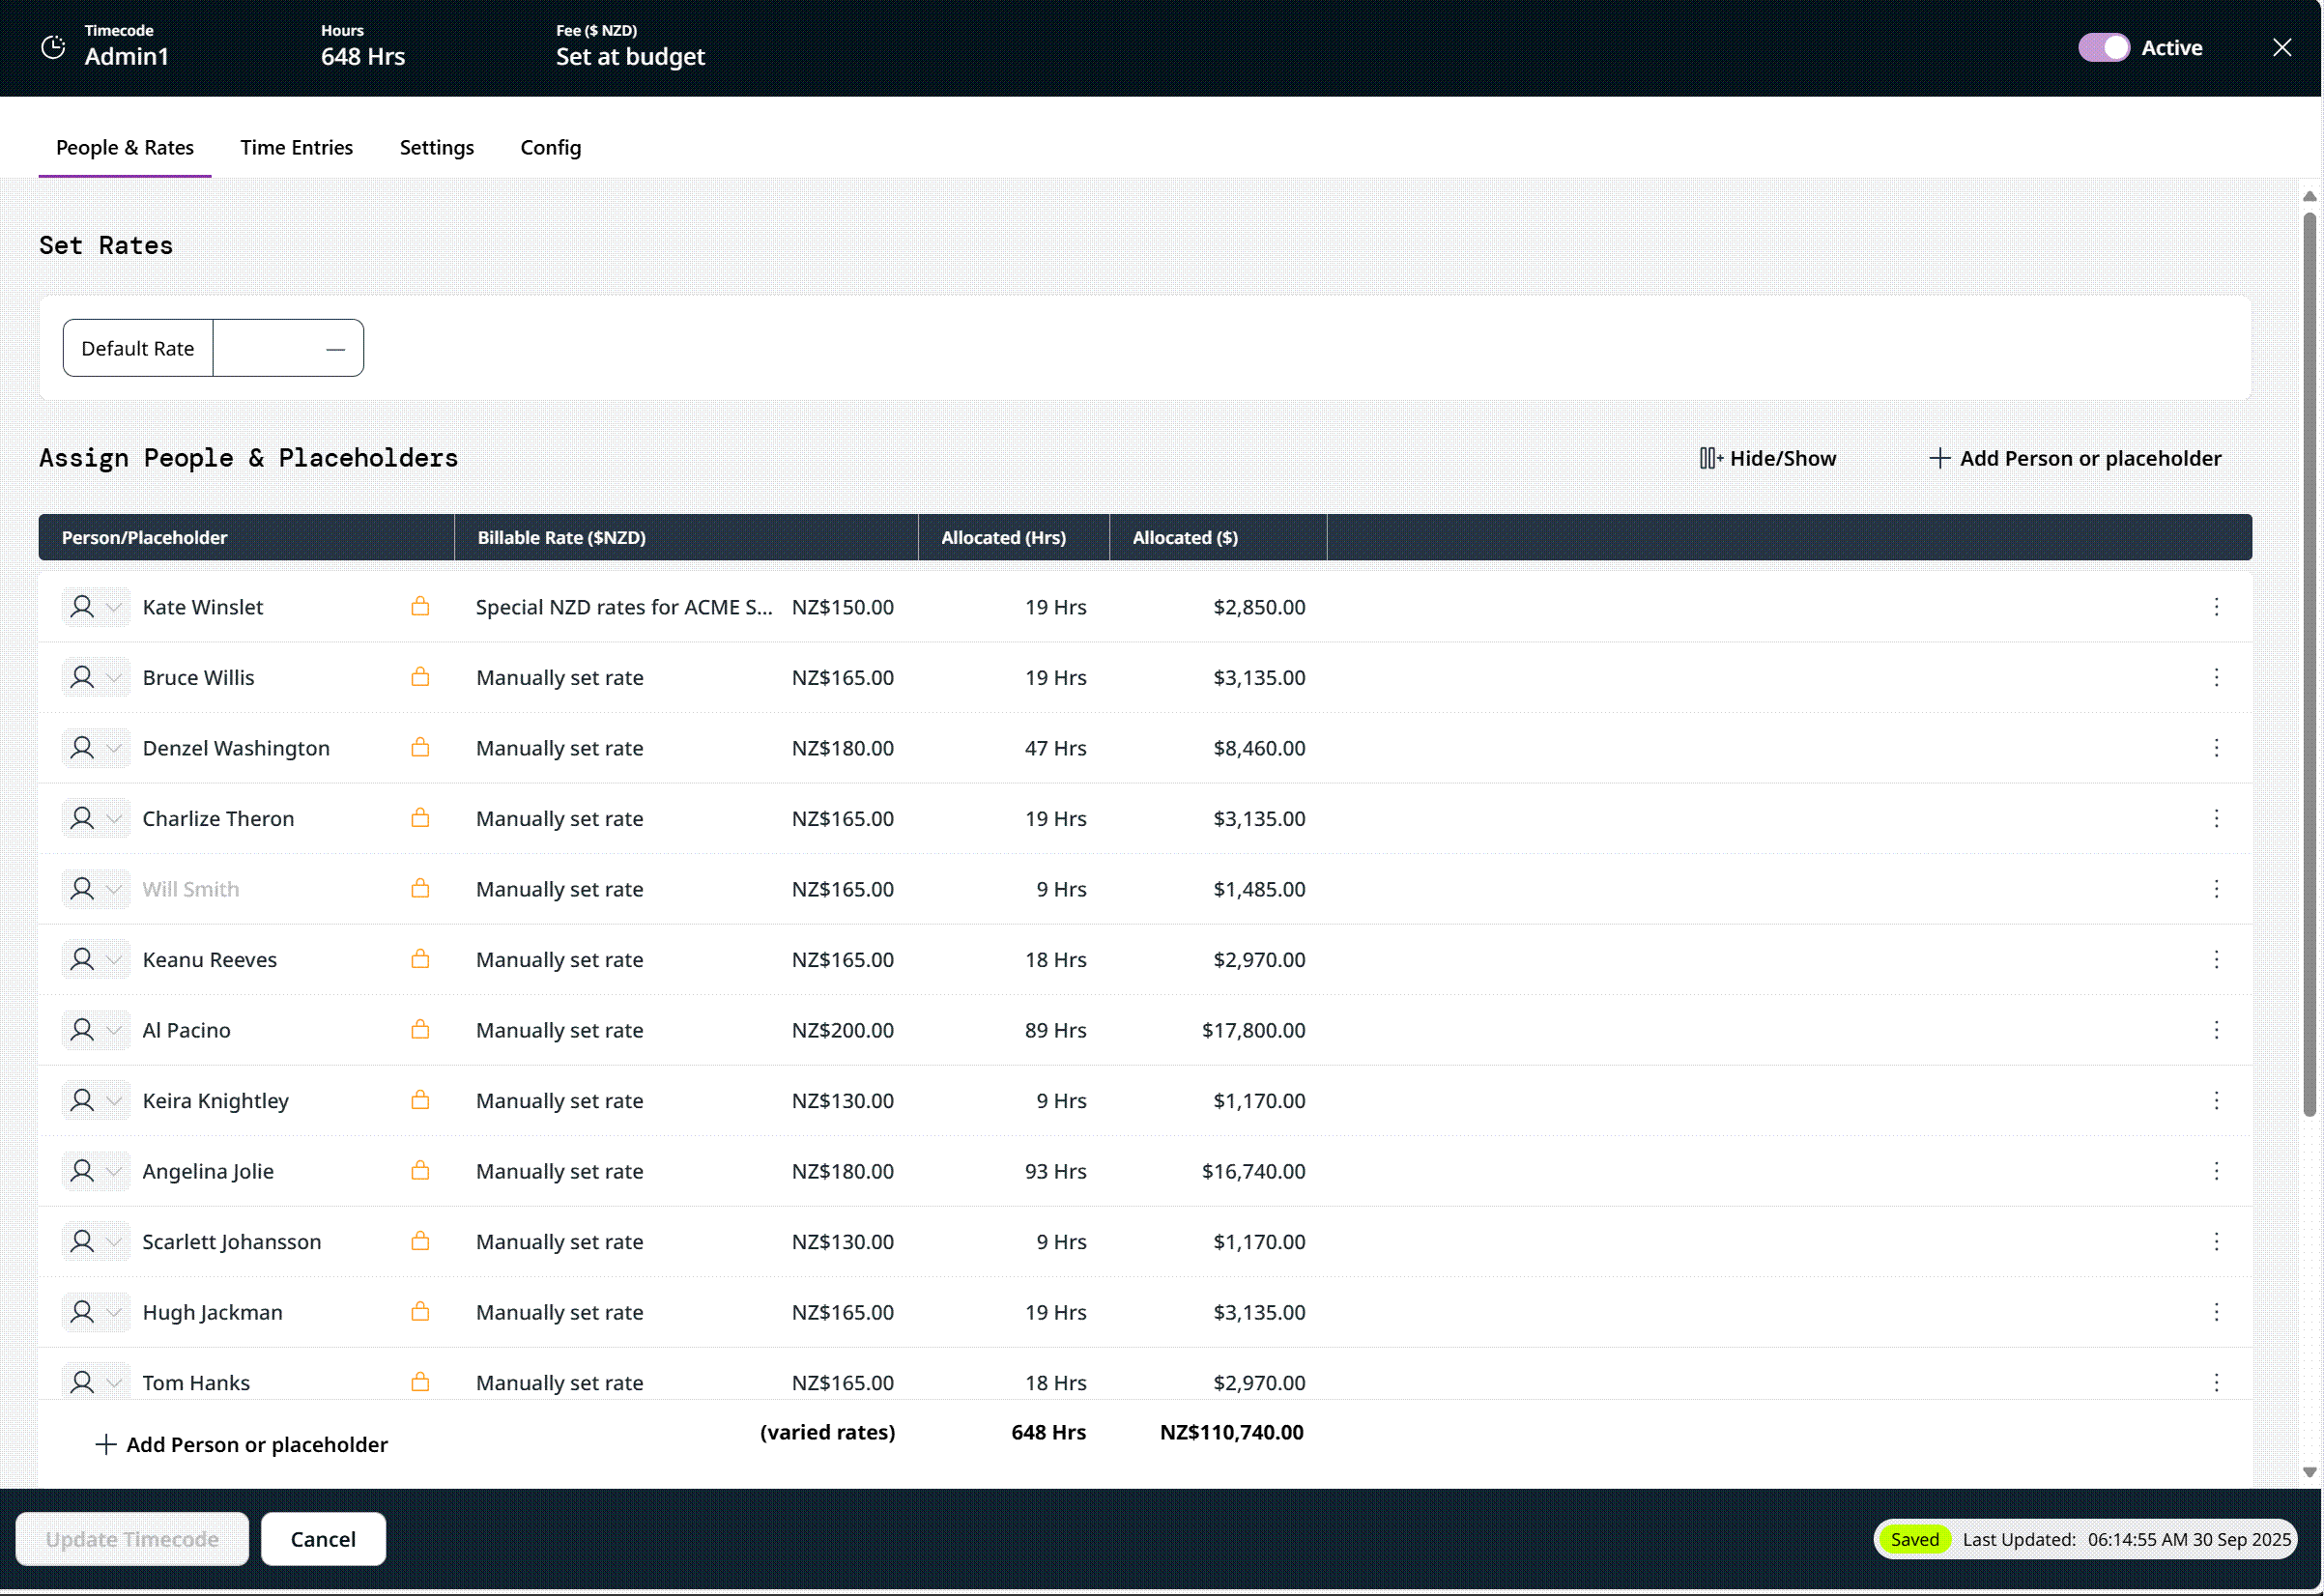Open kebab menu for Al Pacino row
This screenshot has width=2324, height=1596.
(2216, 1030)
